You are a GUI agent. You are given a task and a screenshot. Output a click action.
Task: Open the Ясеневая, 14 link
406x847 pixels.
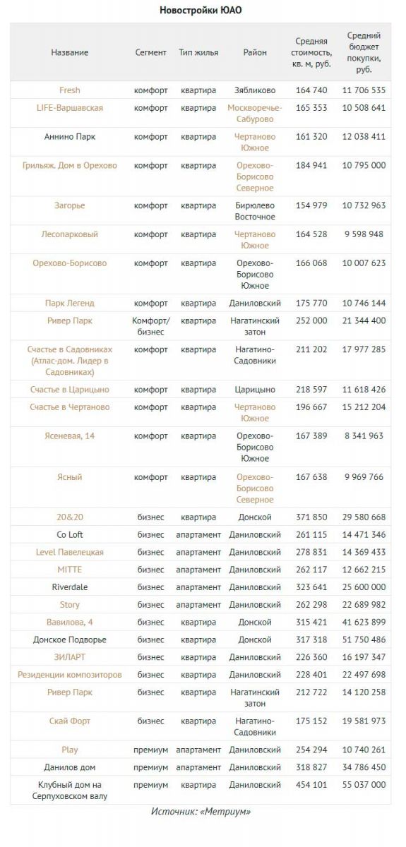(69, 435)
